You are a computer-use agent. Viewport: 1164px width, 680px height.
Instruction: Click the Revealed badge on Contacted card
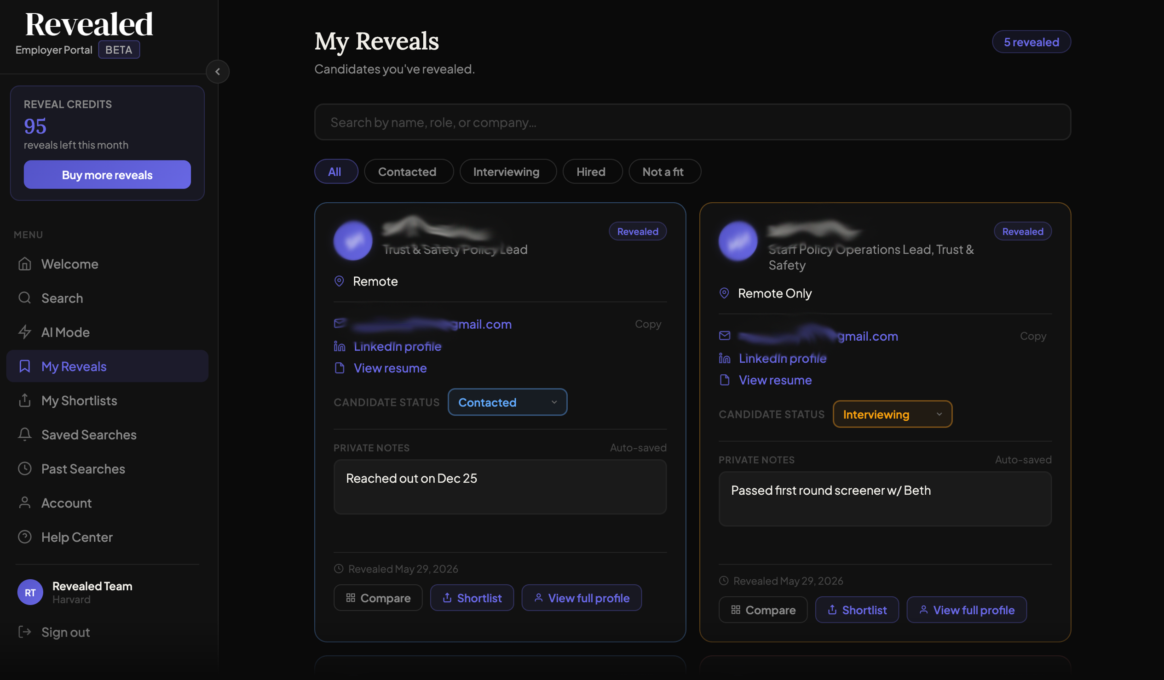tap(637, 231)
